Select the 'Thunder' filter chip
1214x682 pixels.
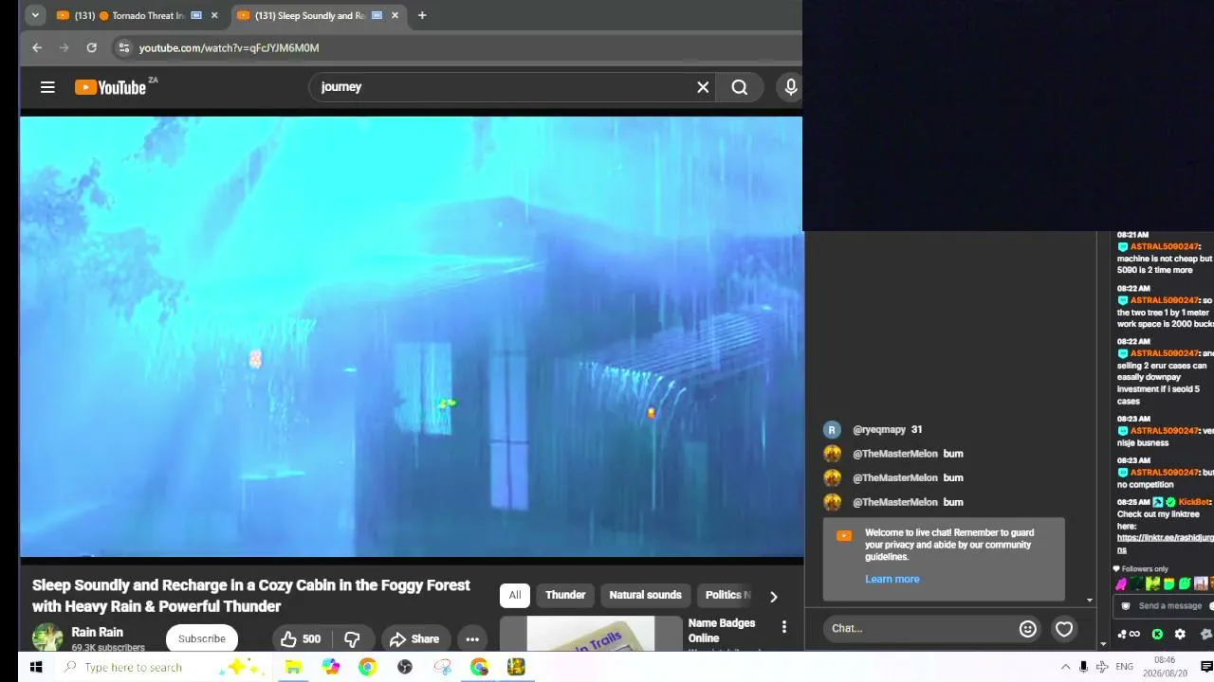tap(565, 595)
